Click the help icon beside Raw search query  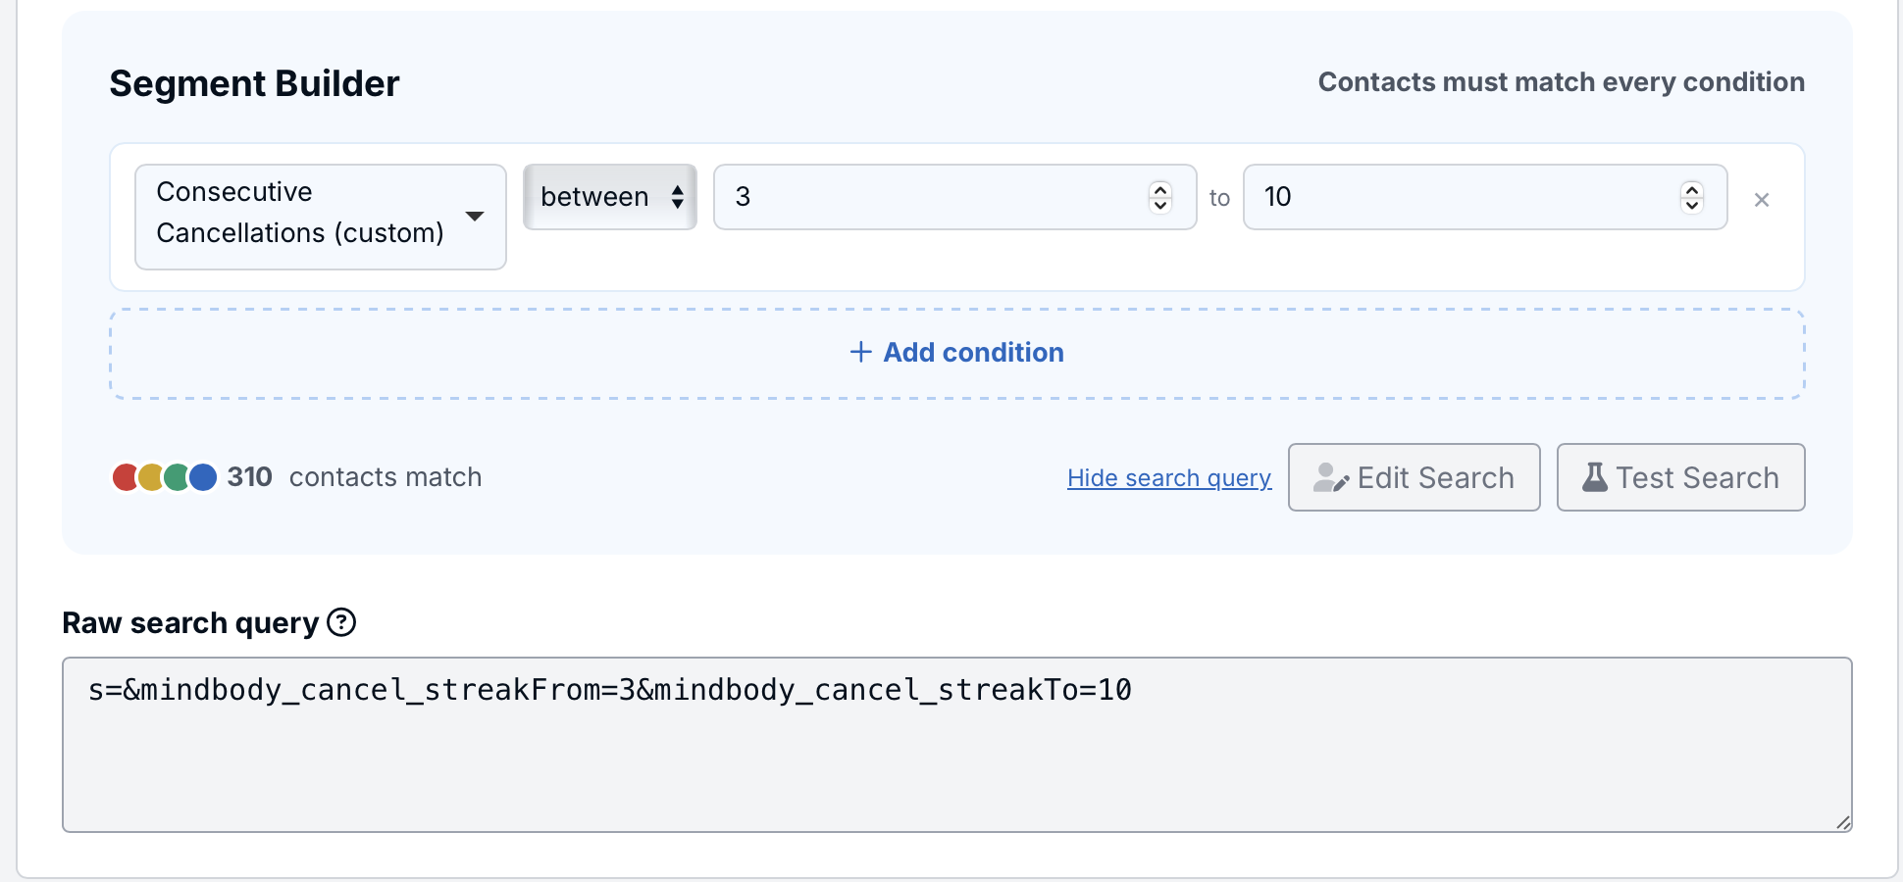pyautogui.click(x=341, y=622)
